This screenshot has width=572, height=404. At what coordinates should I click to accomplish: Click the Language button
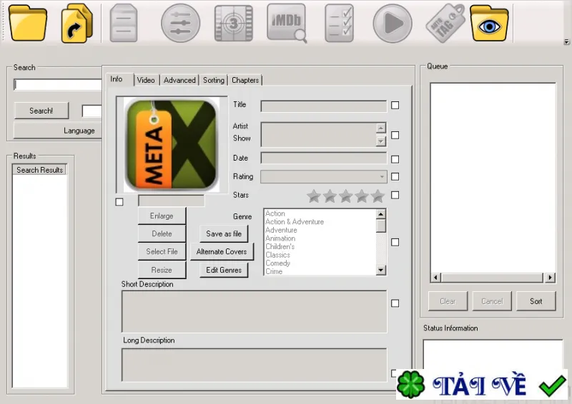tap(57, 131)
